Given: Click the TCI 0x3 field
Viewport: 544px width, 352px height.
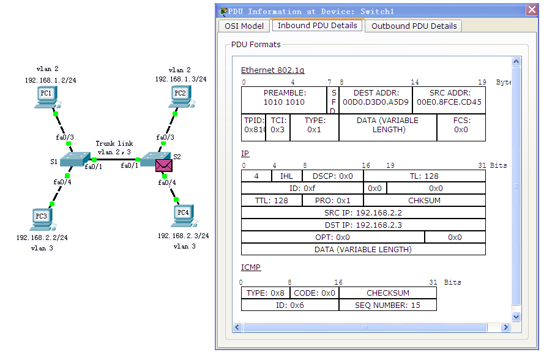Looking at the screenshot, I should 278,127.
